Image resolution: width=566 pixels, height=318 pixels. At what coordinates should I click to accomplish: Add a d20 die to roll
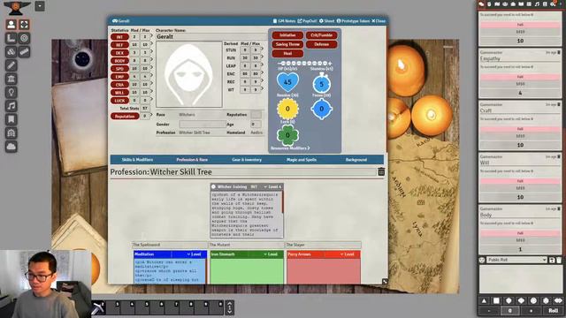pyautogui.click(x=546, y=300)
